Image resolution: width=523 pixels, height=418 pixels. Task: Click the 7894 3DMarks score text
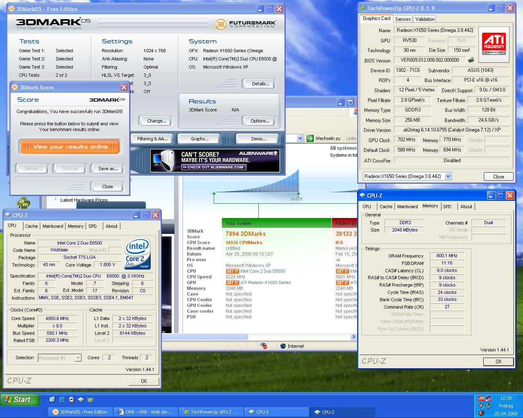(246, 234)
